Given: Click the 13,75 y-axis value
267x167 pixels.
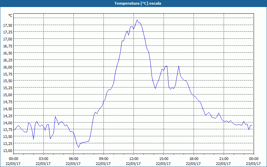Looking at the screenshot, I should (x=8, y=130).
